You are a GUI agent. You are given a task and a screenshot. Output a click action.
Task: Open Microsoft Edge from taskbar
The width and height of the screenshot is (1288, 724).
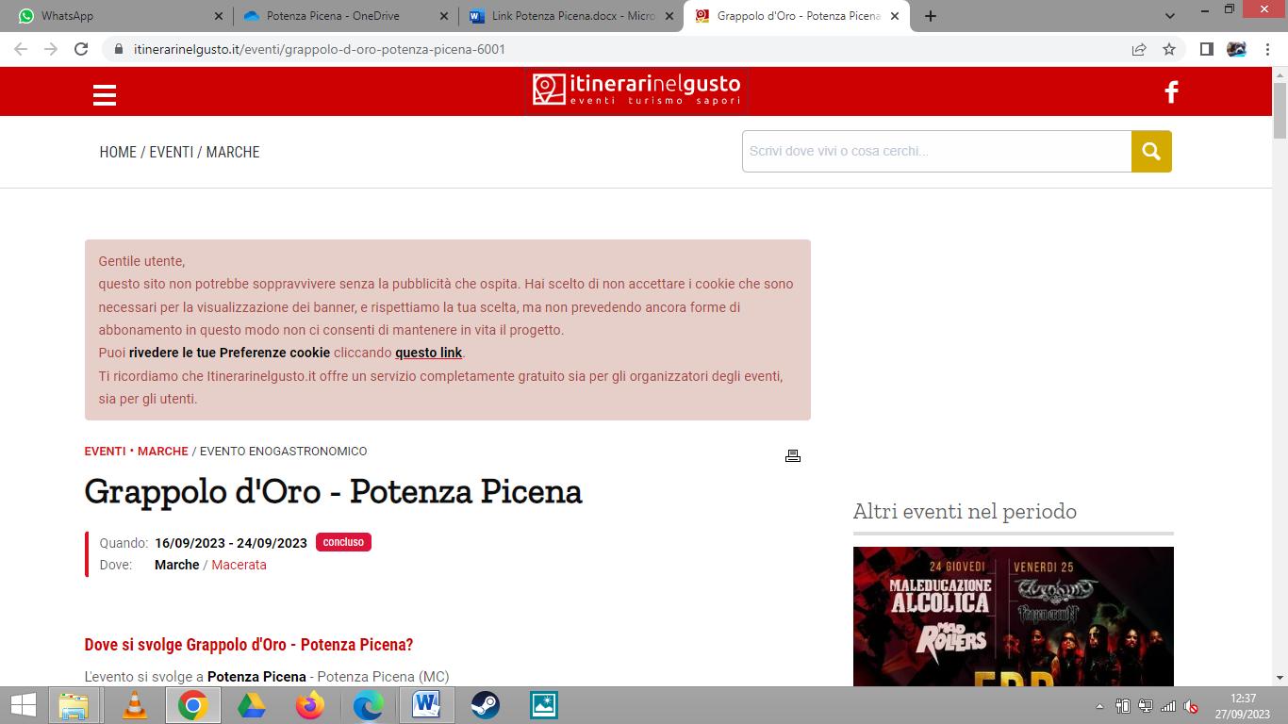coord(368,705)
